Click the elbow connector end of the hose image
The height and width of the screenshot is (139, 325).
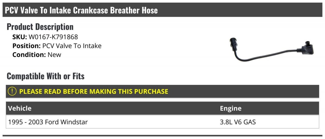point(305,48)
